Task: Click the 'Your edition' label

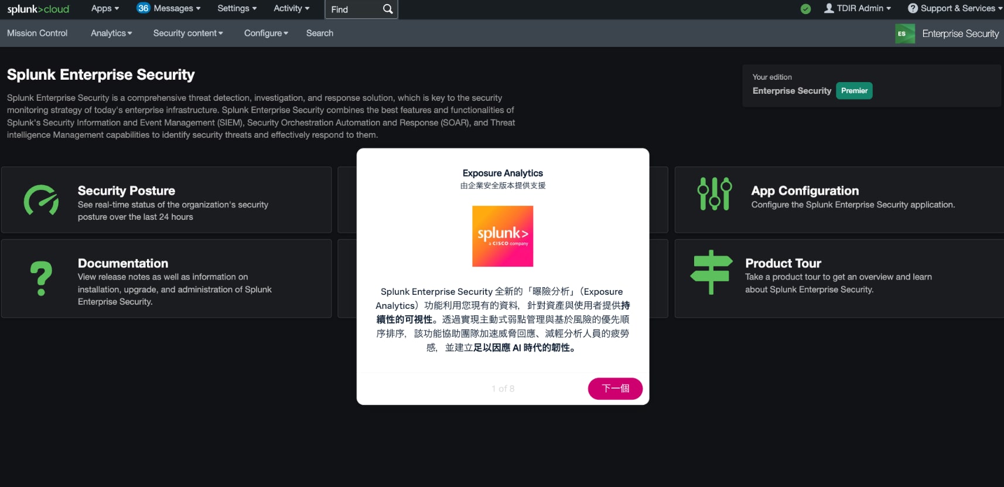Action: (772, 77)
